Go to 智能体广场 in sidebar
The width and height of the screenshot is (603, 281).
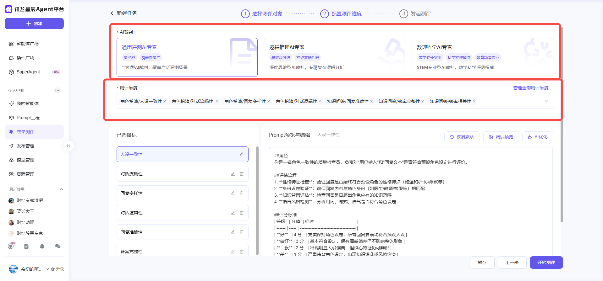[28, 44]
